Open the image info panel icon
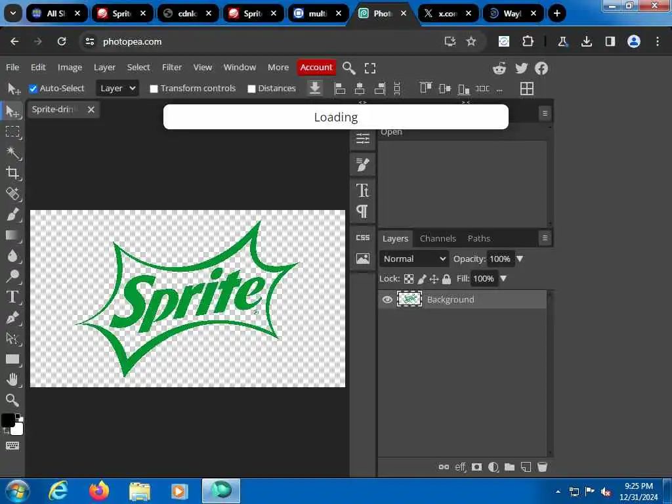Screen dimensions: 672x504 (x=362, y=259)
